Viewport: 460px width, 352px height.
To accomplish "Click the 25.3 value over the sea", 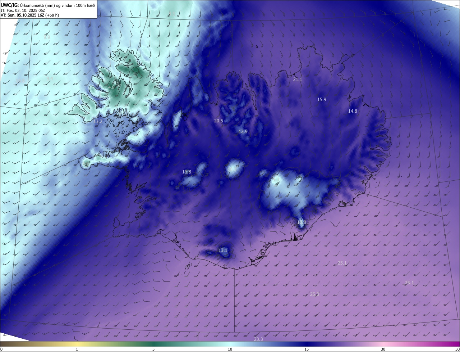I will tap(314, 294).
